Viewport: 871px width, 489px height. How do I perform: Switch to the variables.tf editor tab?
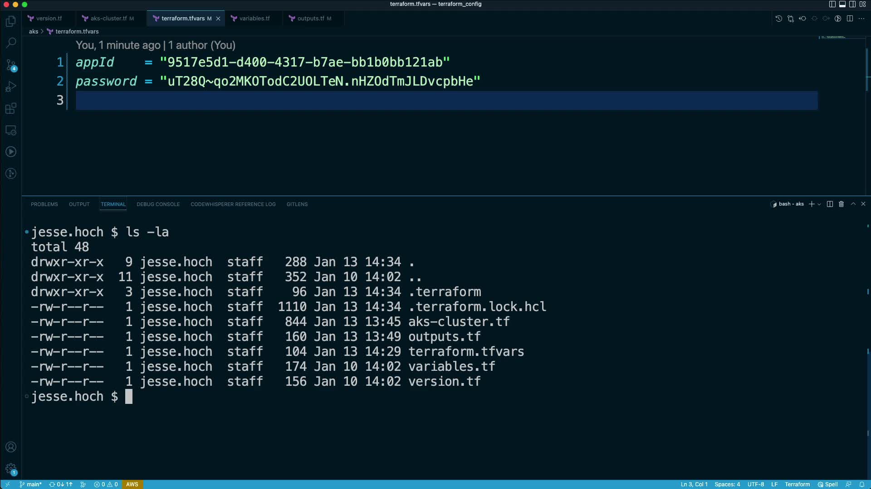pyautogui.click(x=254, y=19)
